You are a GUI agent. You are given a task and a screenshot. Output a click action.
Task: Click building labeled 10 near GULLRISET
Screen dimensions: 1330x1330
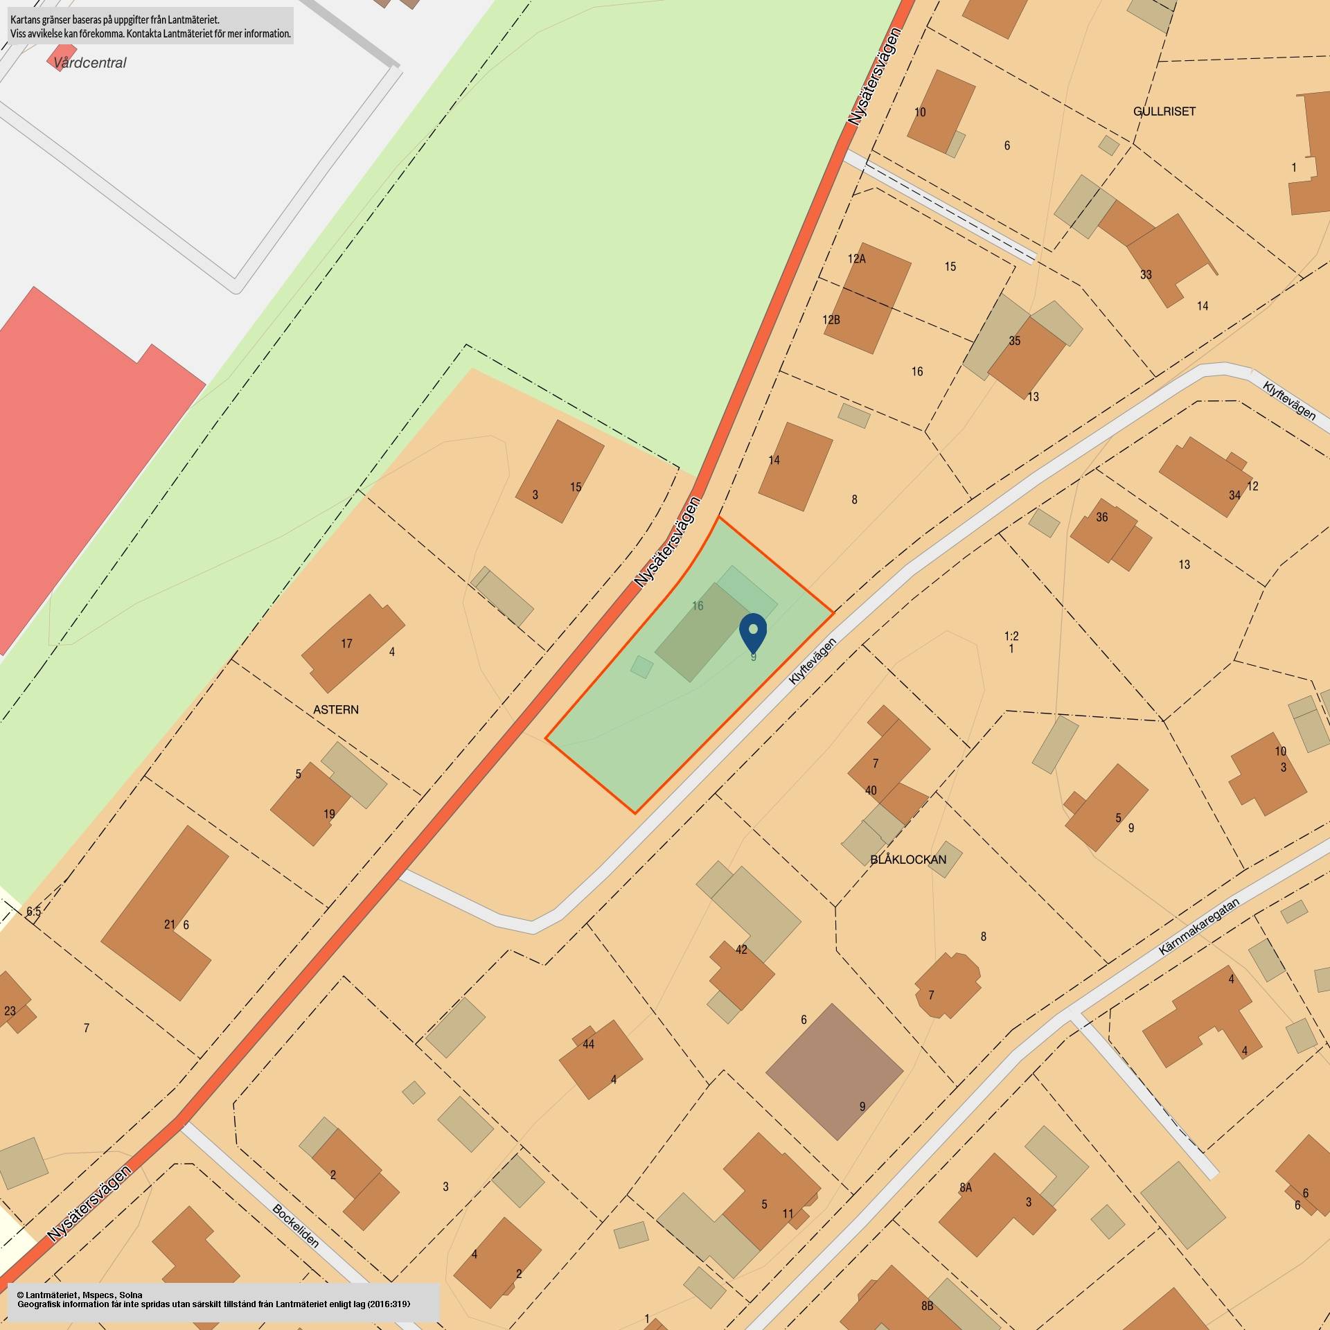[x=941, y=111]
